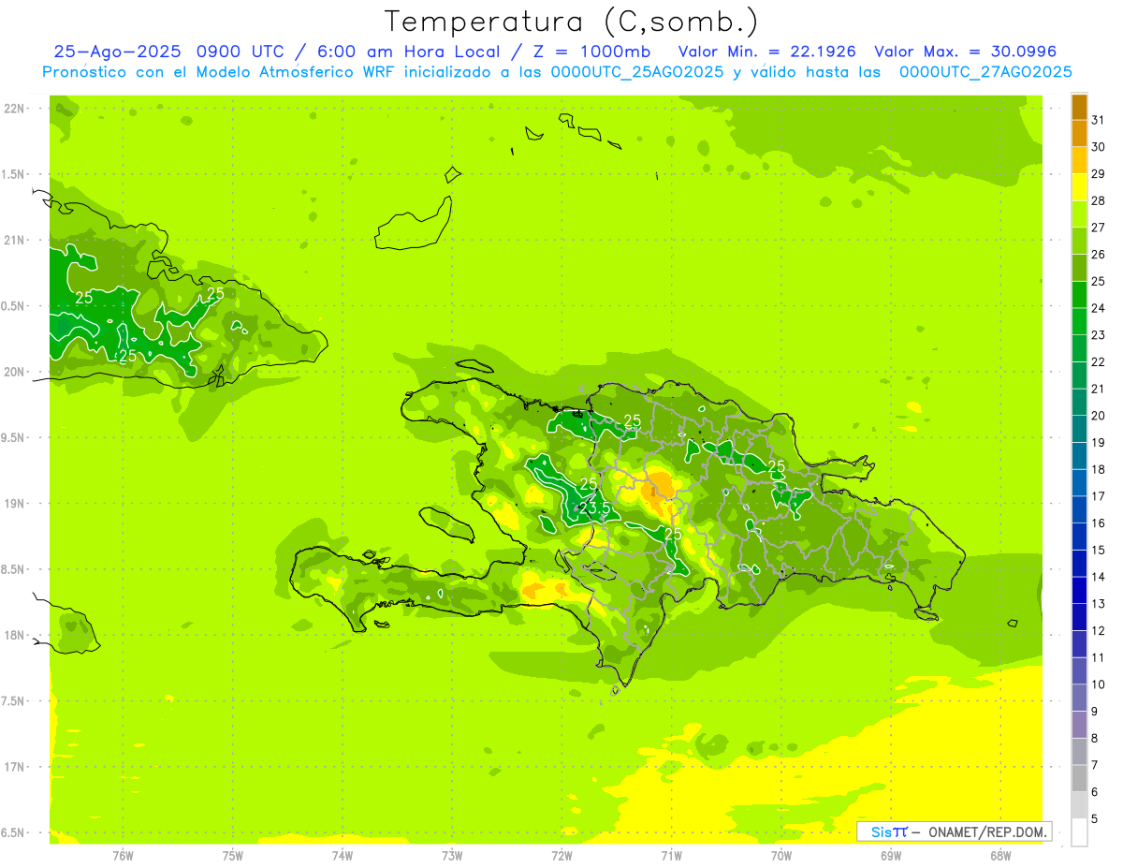Image resolution: width=1123 pixels, height=868 pixels.
Task: Click the color scale label "28"
Action: (1099, 200)
